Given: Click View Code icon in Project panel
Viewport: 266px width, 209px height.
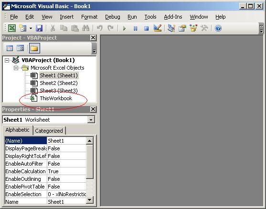Looking at the screenshot, I should pyautogui.click(x=10, y=48).
